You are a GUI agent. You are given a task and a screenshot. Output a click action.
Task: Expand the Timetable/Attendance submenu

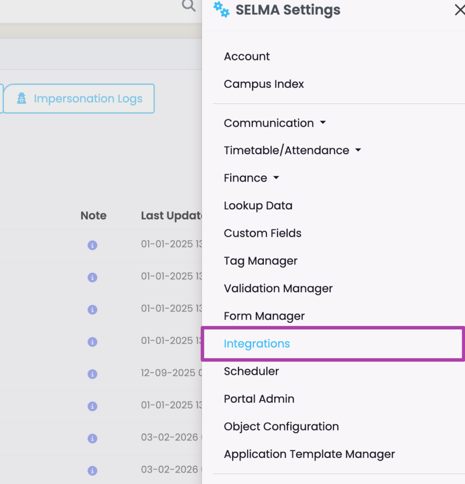pos(292,151)
